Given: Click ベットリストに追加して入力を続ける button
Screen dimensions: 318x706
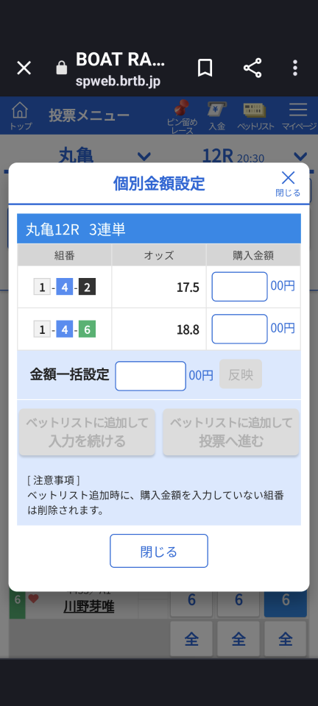Looking at the screenshot, I should tap(87, 432).
